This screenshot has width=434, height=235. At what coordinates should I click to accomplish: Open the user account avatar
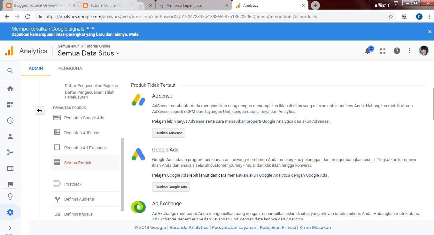424,51
